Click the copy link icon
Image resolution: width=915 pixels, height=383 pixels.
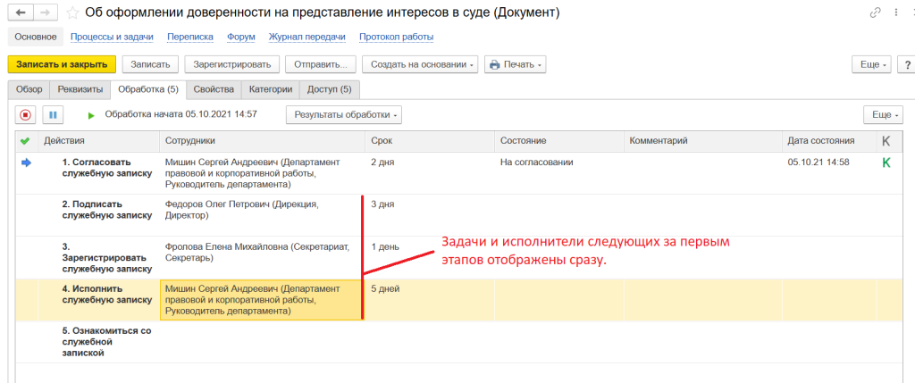pos(875,13)
